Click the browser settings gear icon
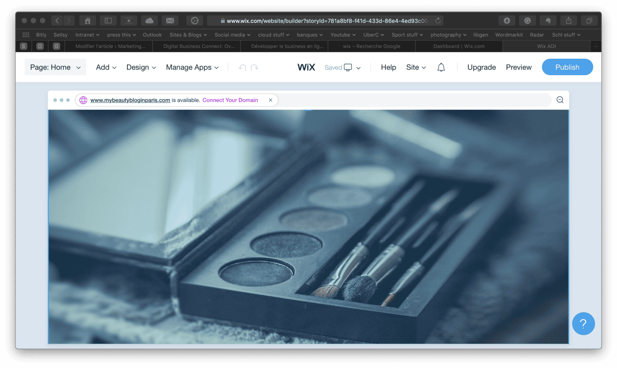 point(194,21)
